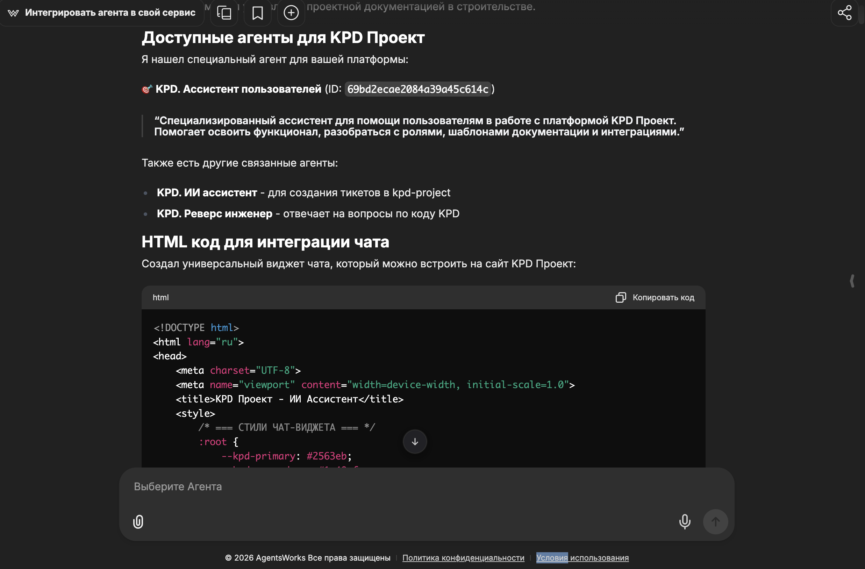Click KPD. Реверс инженер list item
Screen dimensions: 865x569
point(214,214)
